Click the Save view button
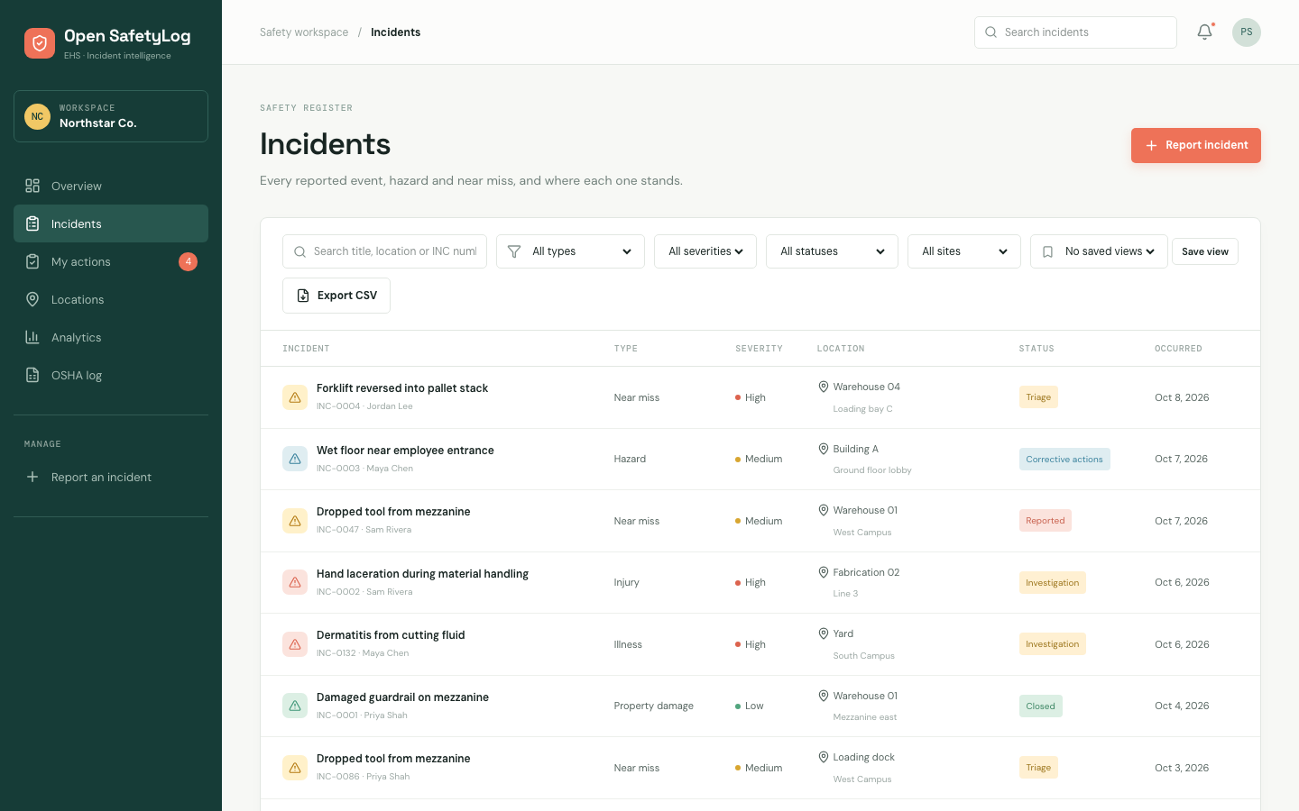 point(1205,251)
